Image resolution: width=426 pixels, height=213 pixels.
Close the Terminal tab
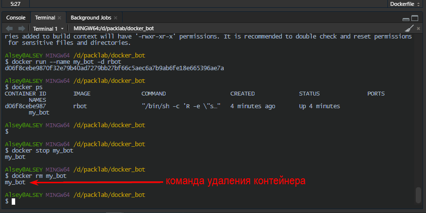tap(59, 18)
